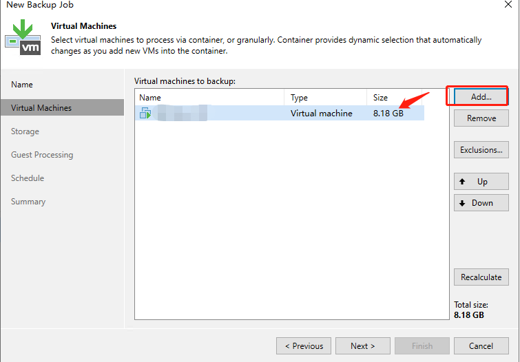This screenshot has height=362, width=520.
Task: Recalculate the total backup size
Action: point(481,277)
